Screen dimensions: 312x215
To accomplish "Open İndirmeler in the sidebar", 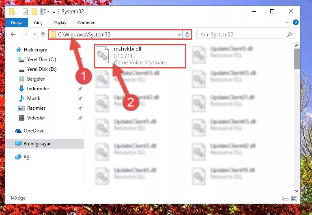I will (38, 89).
